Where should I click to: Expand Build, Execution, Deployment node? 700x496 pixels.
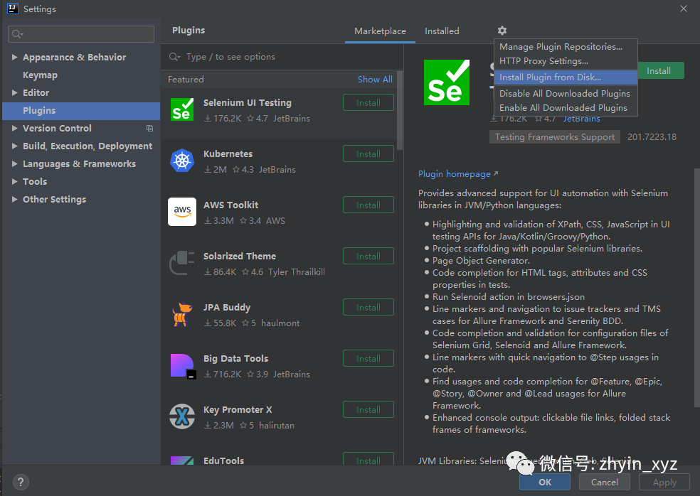15,146
